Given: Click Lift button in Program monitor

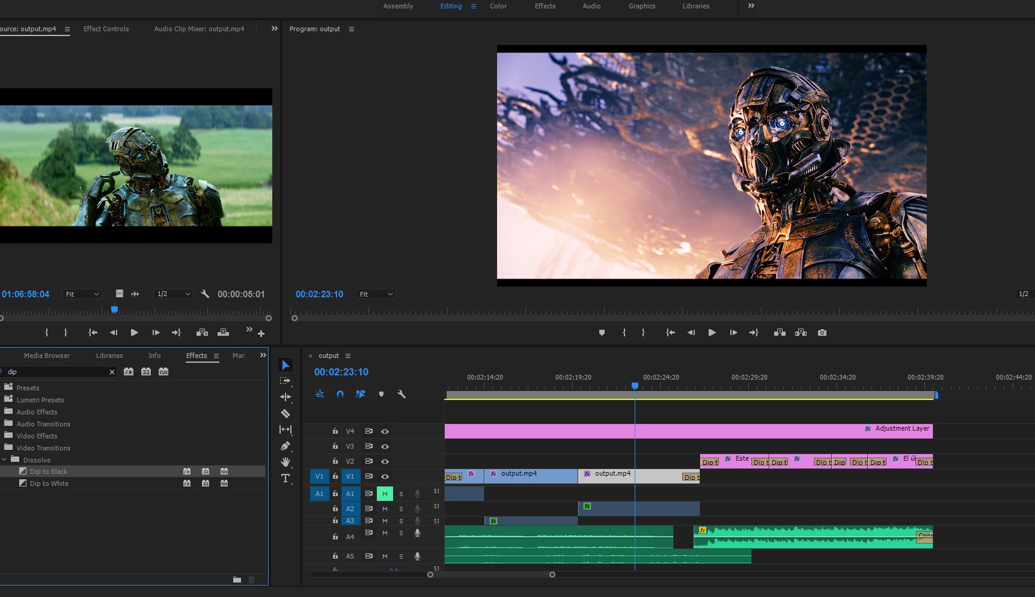Looking at the screenshot, I should click(x=780, y=333).
